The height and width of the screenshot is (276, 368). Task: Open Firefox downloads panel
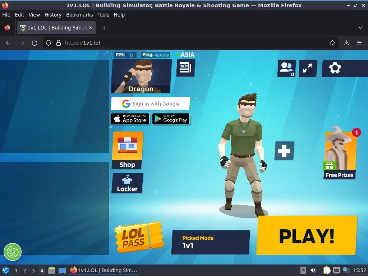tap(346, 43)
